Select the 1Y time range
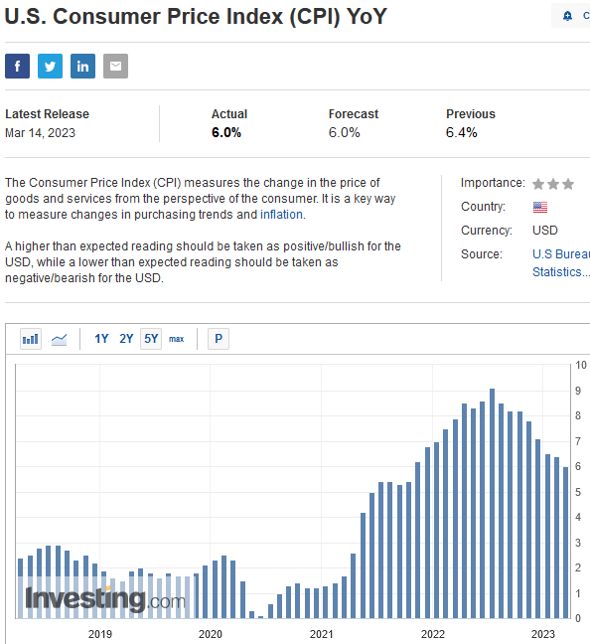Viewport: 590px width, 644px height. pos(101,339)
